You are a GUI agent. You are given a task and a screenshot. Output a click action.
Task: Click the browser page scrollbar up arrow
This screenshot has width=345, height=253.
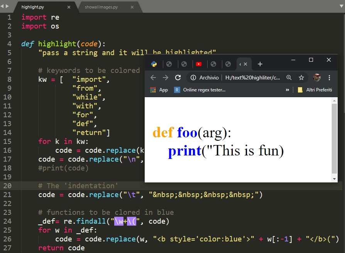(334, 101)
